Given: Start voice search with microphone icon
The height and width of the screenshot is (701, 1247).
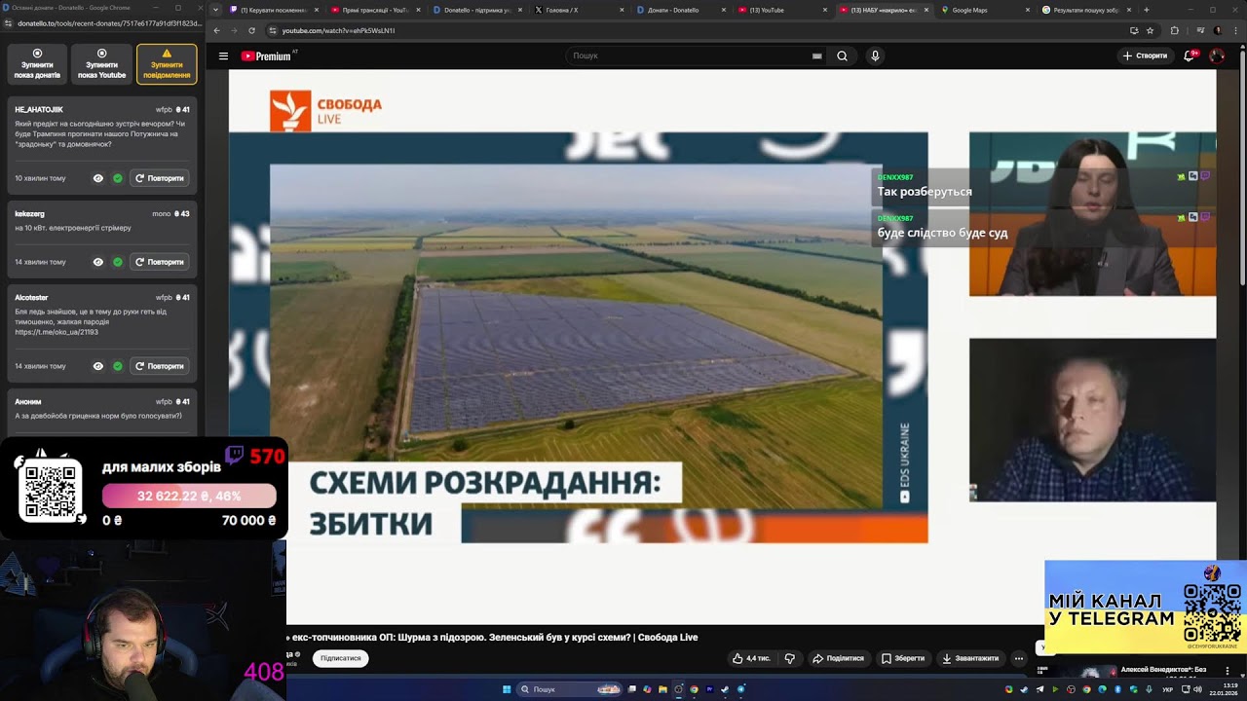Looking at the screenshot, I should pos(875,55).
